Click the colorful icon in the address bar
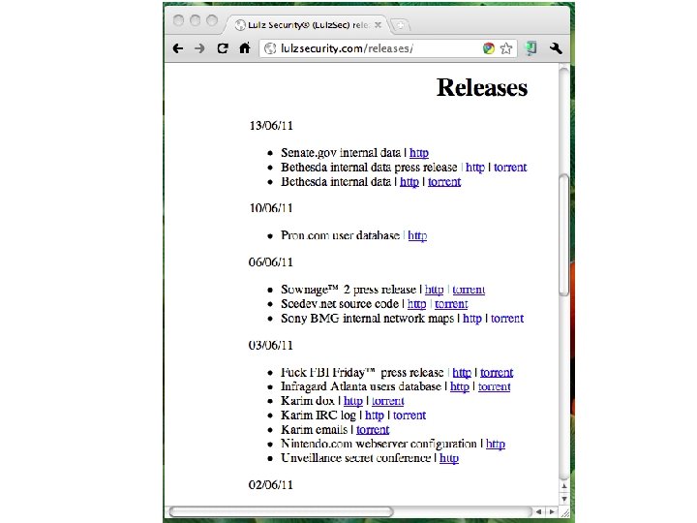Image resolution: width=697 pixels, height=523 pixels. pos(489,48)
